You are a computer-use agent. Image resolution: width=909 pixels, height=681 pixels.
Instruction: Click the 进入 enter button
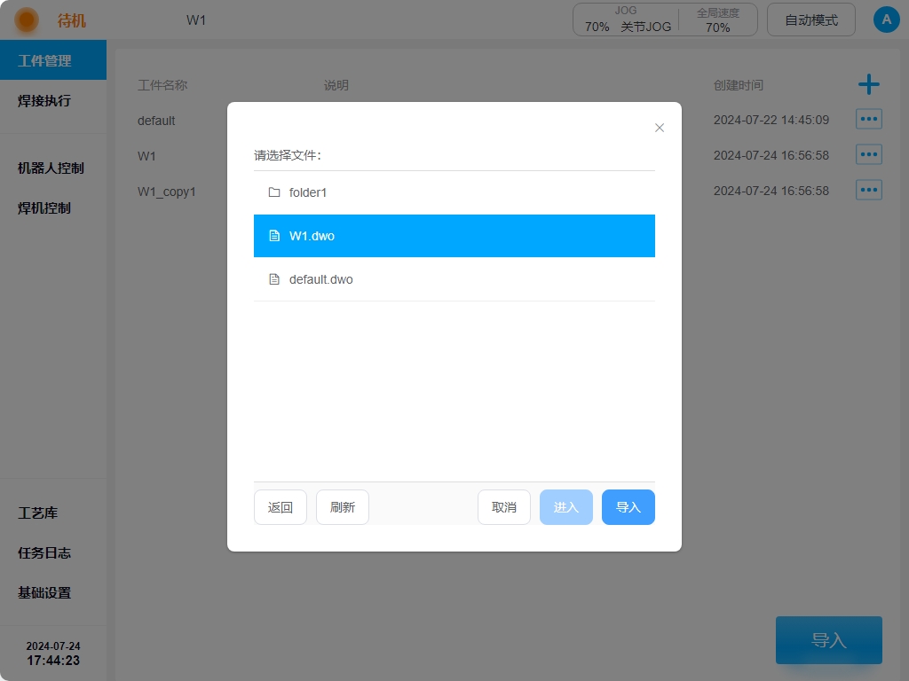(x=566, y=507)
